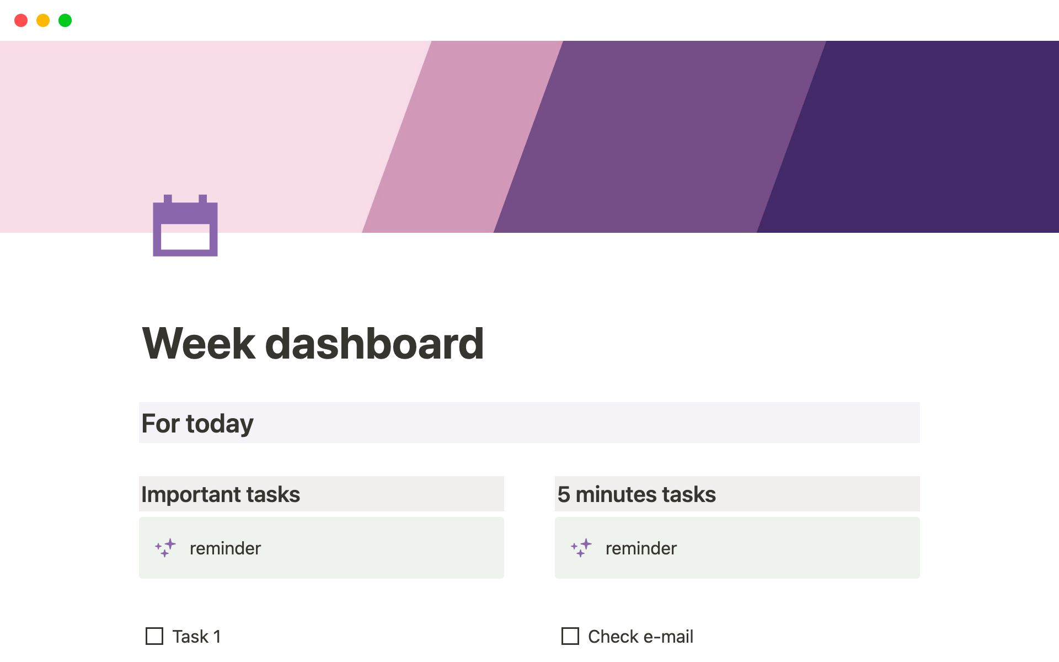Viewport: 1059px width, 662px height.
Task: Select the For today heading
Action: click(197, 423)
